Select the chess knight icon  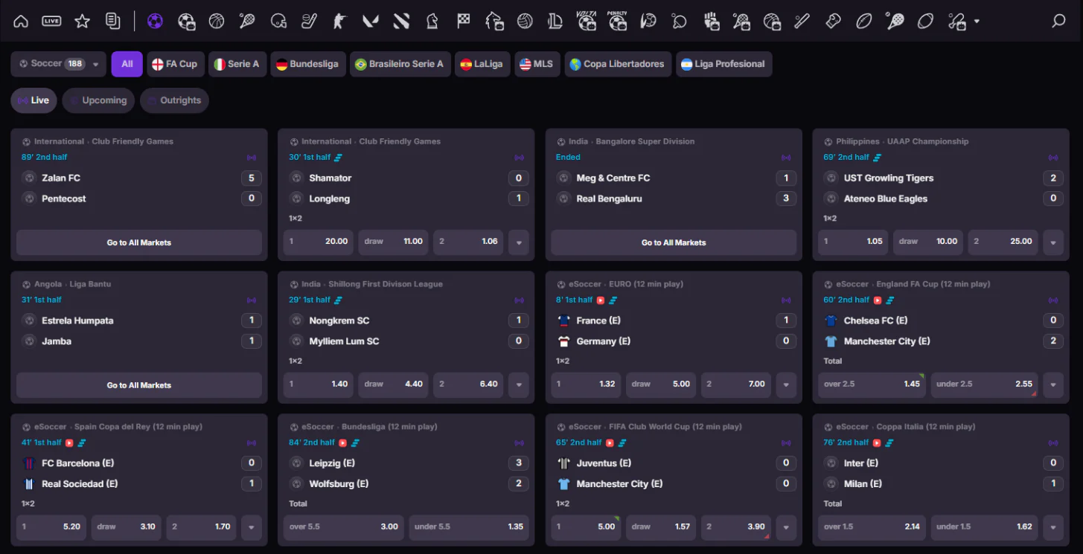tap(432, 22)
